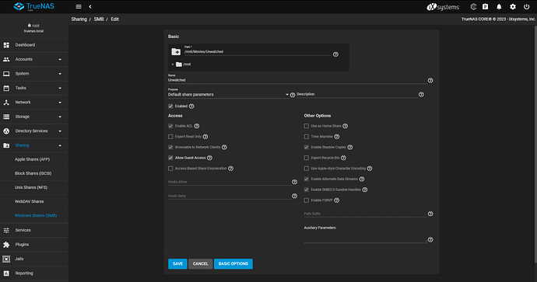Open the settings gear in top bar
This screenshot has height=282, width=537.
513,7
